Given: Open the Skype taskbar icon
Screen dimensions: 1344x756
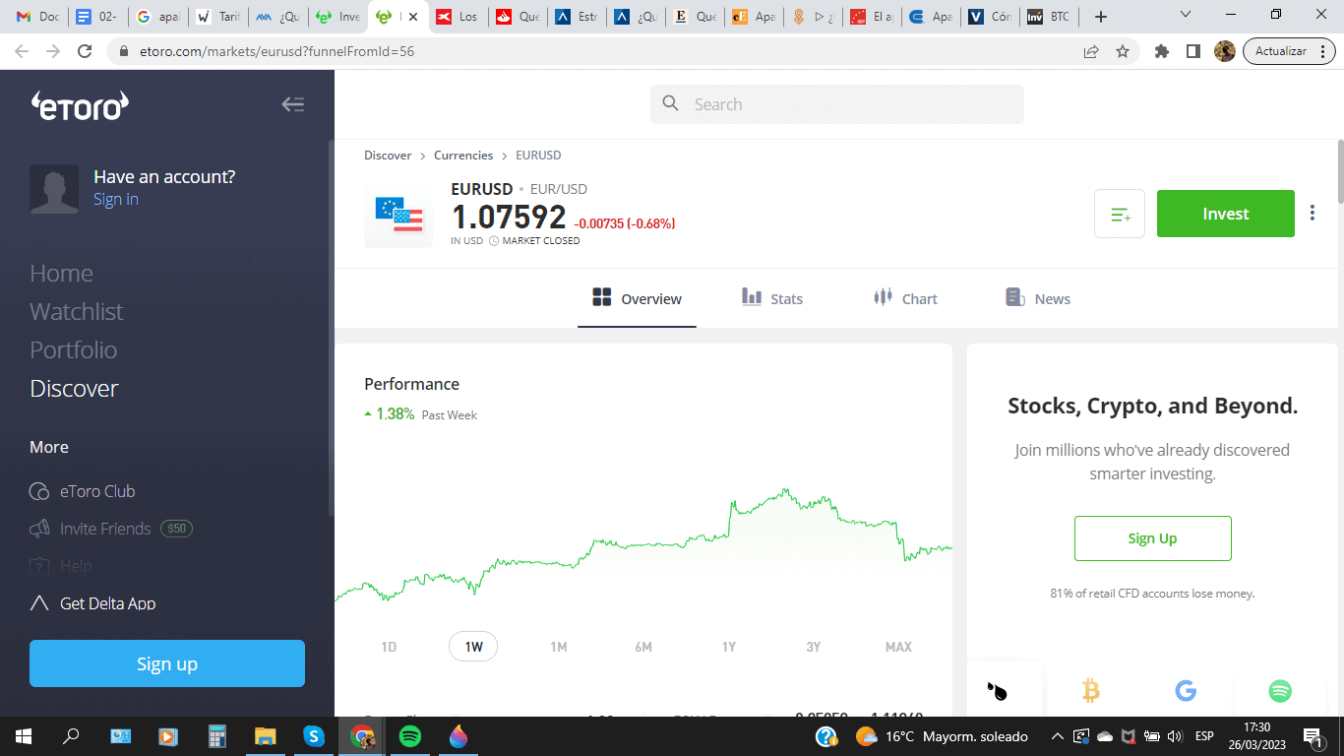Looking at the screenshot, I should [x=314, y=736].
